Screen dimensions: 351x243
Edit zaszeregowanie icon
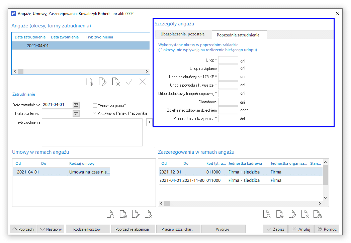292,214
